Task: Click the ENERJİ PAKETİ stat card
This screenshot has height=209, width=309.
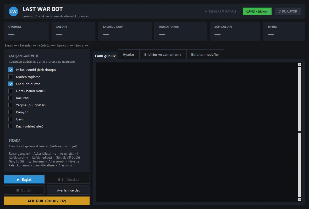Action: point(181,31)
